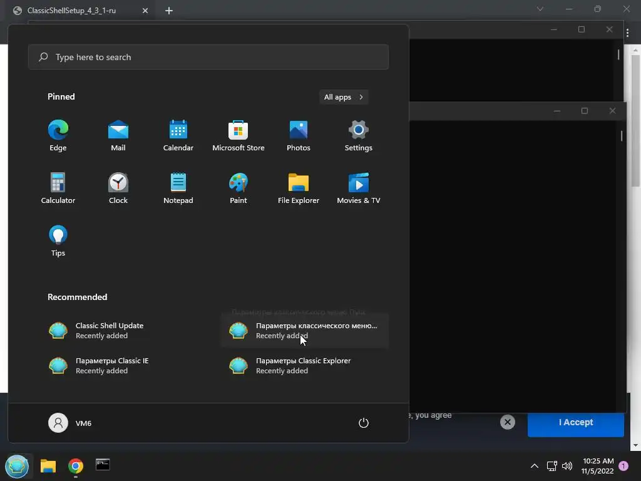Open Параметры классического меню recommendation
Image resolution: width=641 pixels, height=481 pixels.
coord(305,331)
